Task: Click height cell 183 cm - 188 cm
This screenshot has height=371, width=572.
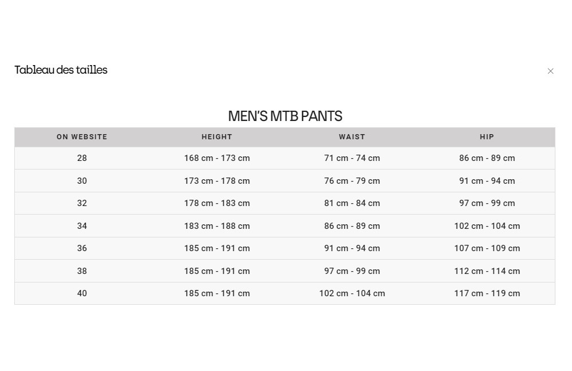Action: pos(217,225)
